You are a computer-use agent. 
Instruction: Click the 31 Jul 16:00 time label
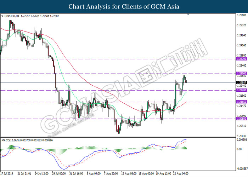pos(76,173)
